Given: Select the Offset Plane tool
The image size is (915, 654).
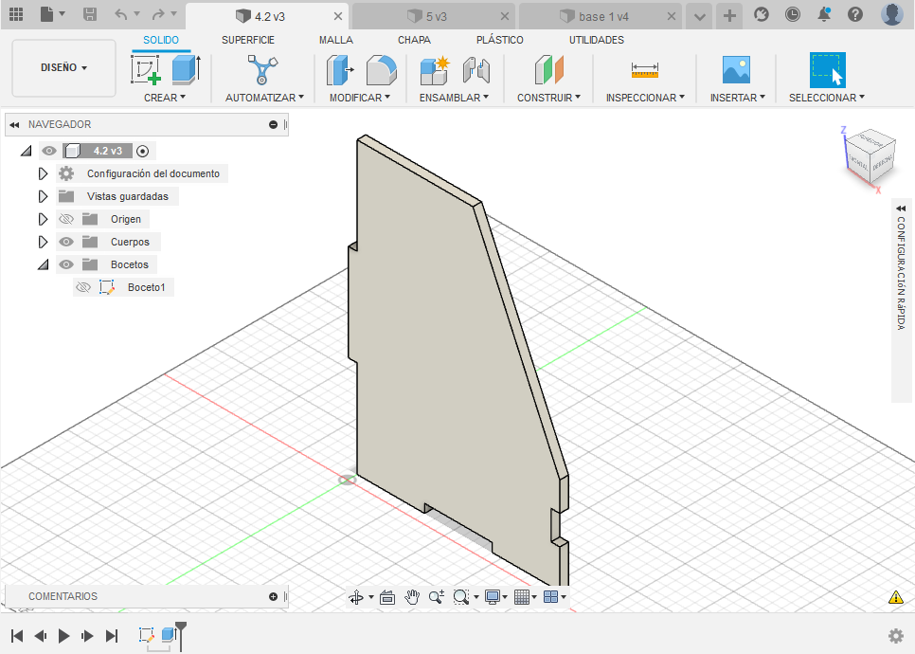Looking at the screenshot, I should [x=548, y=70].
